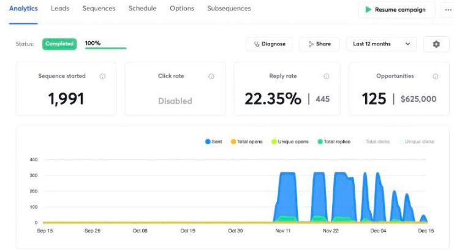Open analytics settings gear icon
The height and width of the screenshot is (252, 454).
(436, 44)
